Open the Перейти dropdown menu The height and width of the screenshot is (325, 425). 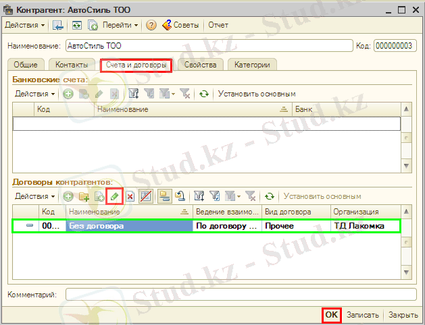[120, 25]
